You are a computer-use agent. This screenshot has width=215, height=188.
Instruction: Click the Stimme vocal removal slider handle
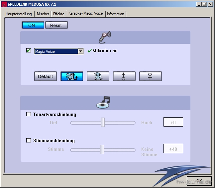coord(102,149)
